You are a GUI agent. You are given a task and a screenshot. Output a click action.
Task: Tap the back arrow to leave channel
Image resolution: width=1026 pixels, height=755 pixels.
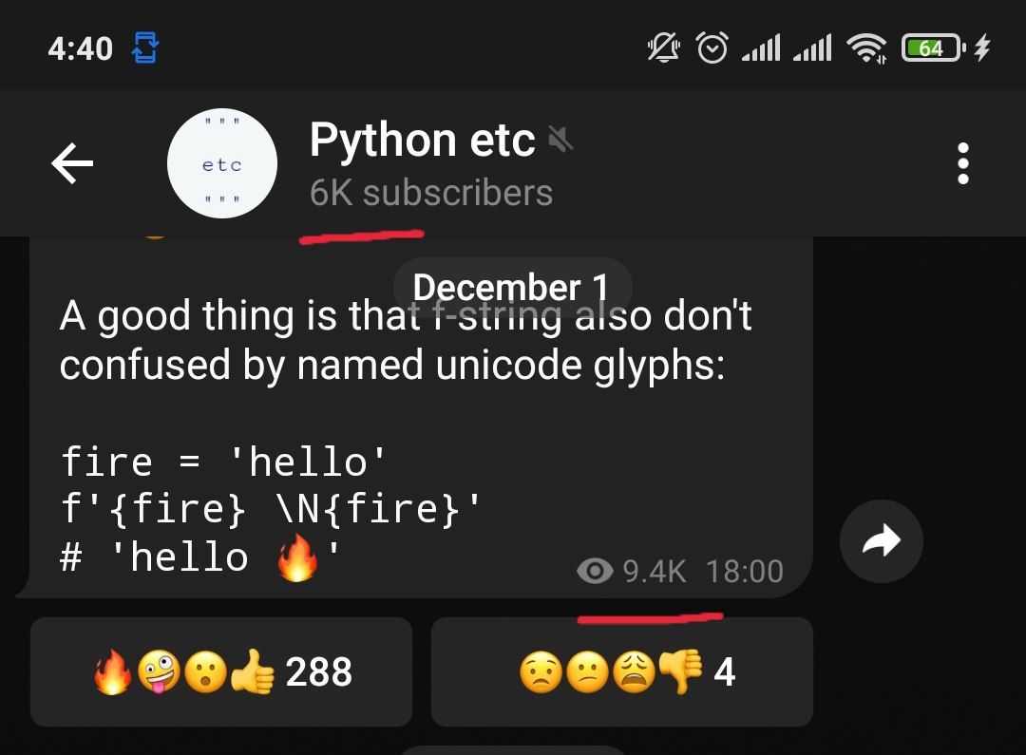click(x=72, y=163)
